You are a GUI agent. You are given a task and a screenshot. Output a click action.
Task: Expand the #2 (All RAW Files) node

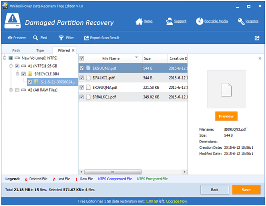click(x=11, y=90)
